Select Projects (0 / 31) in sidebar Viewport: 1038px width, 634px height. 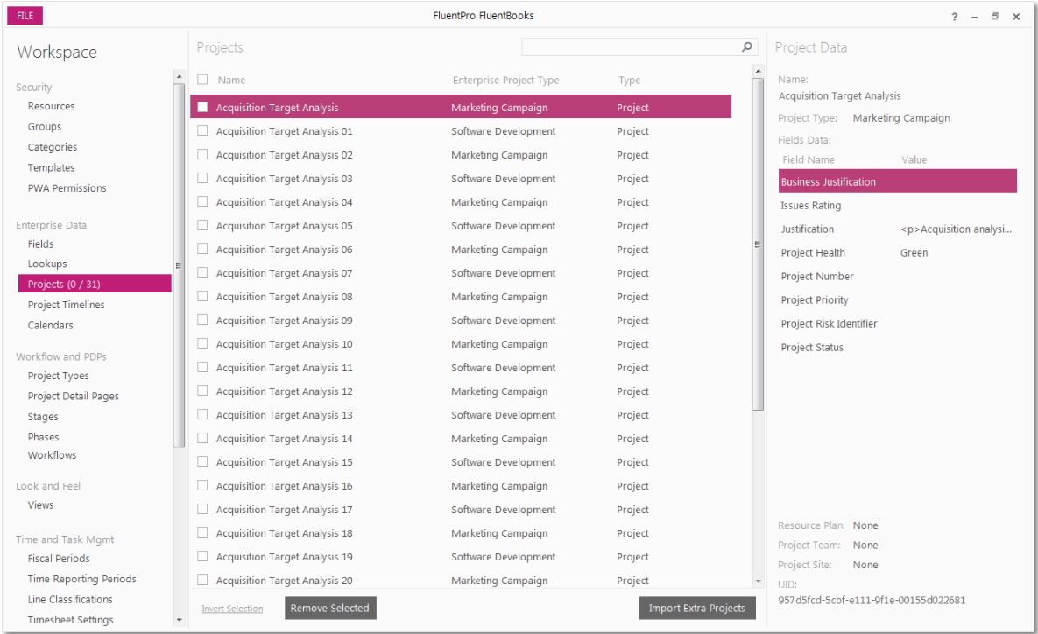click(x=95, y=284)
